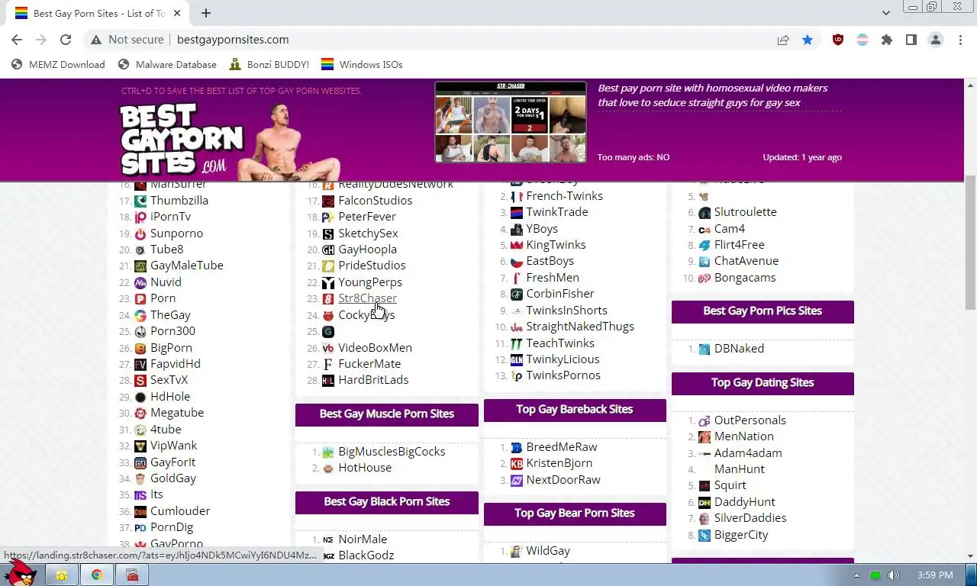Open the Flirt4Free text entry
The image size is (977, 586).
click(739, 245)
